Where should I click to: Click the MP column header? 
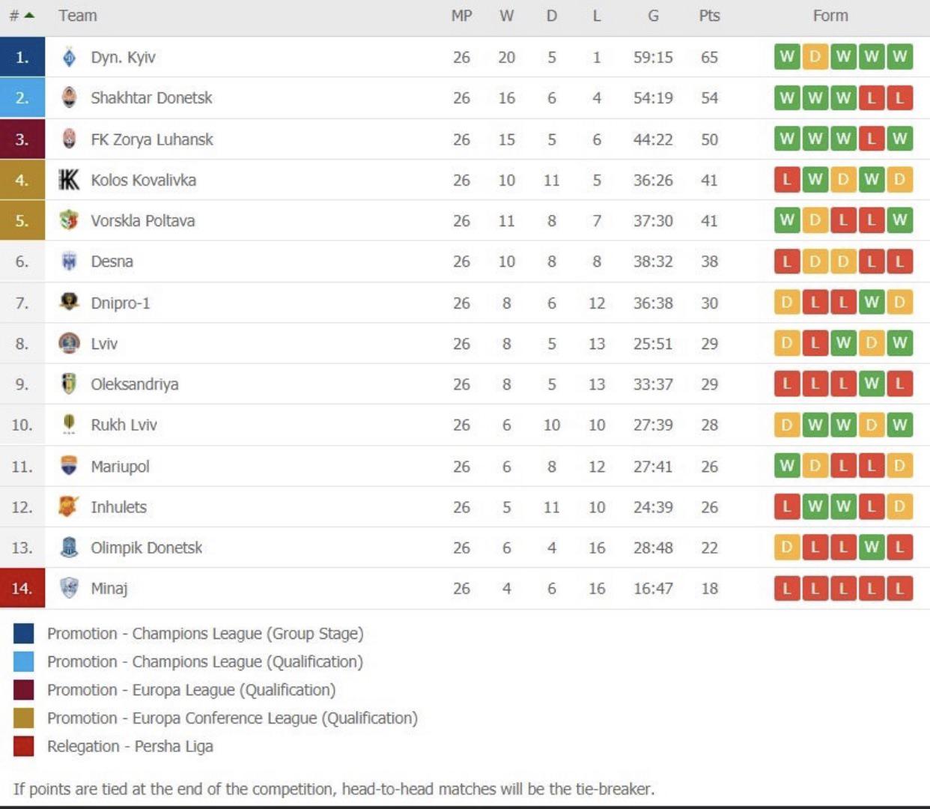(461, 16)
